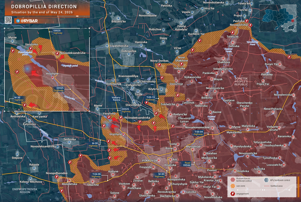Viewport: 301px width, 202px height.
Task: Click the legend's engagement lightning icon
Action: coord(233,194)
